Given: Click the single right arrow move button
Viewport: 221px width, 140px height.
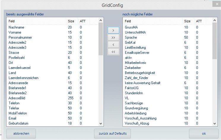Looking at the screenshot, I should pos(113,30).
